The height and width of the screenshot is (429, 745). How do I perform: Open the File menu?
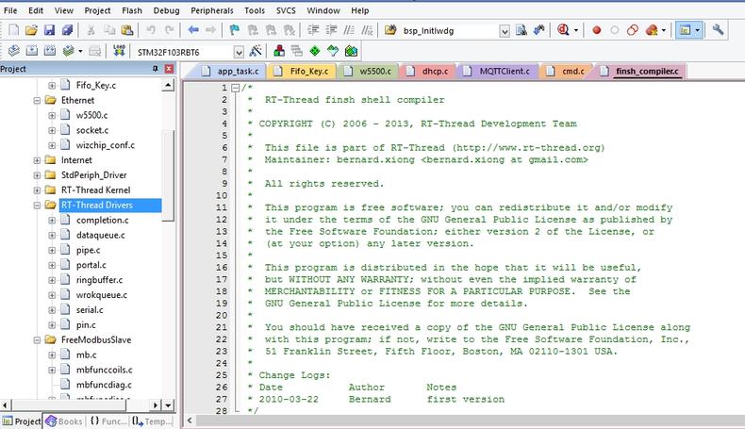pyautogui.click(x=10, y=10)
